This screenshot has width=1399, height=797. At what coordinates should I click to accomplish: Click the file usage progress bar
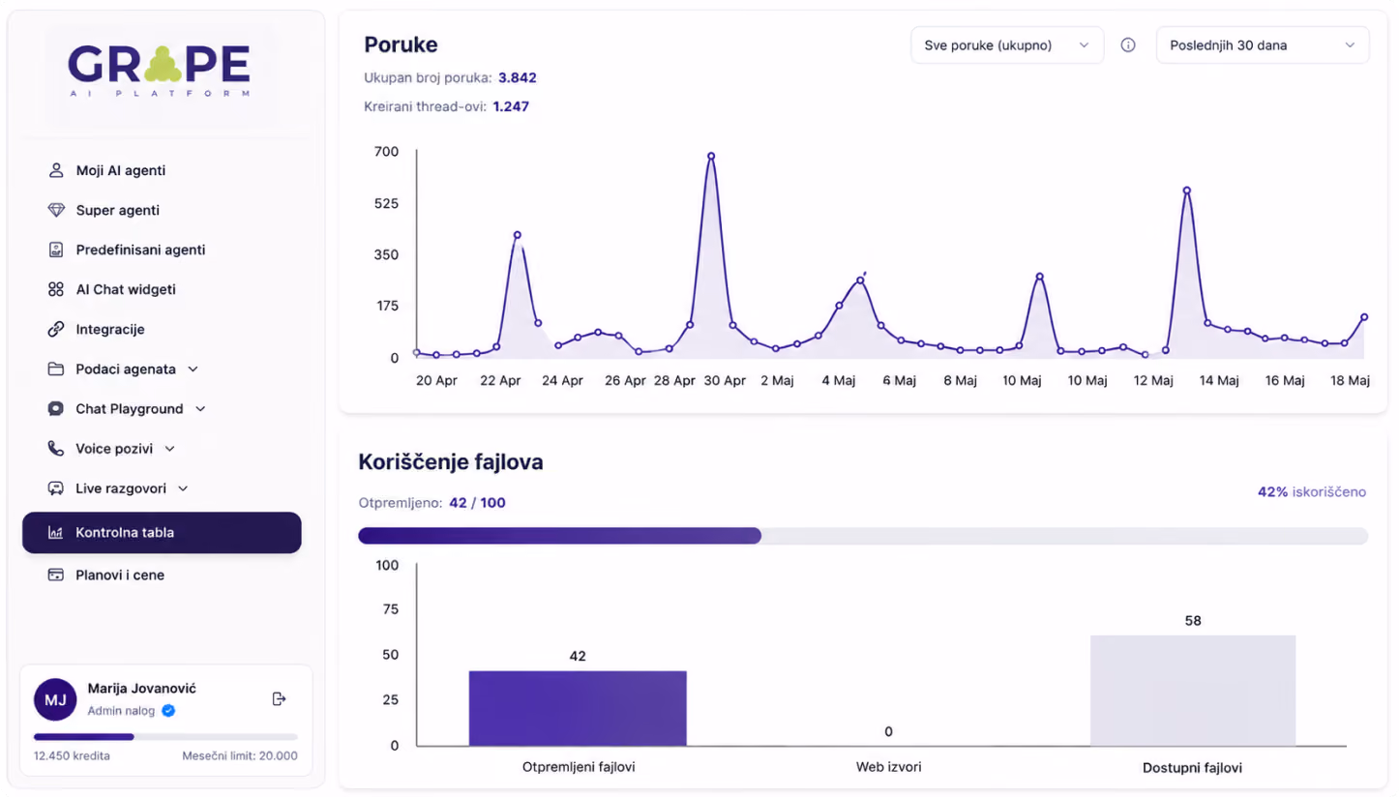(x=863, y=536)
